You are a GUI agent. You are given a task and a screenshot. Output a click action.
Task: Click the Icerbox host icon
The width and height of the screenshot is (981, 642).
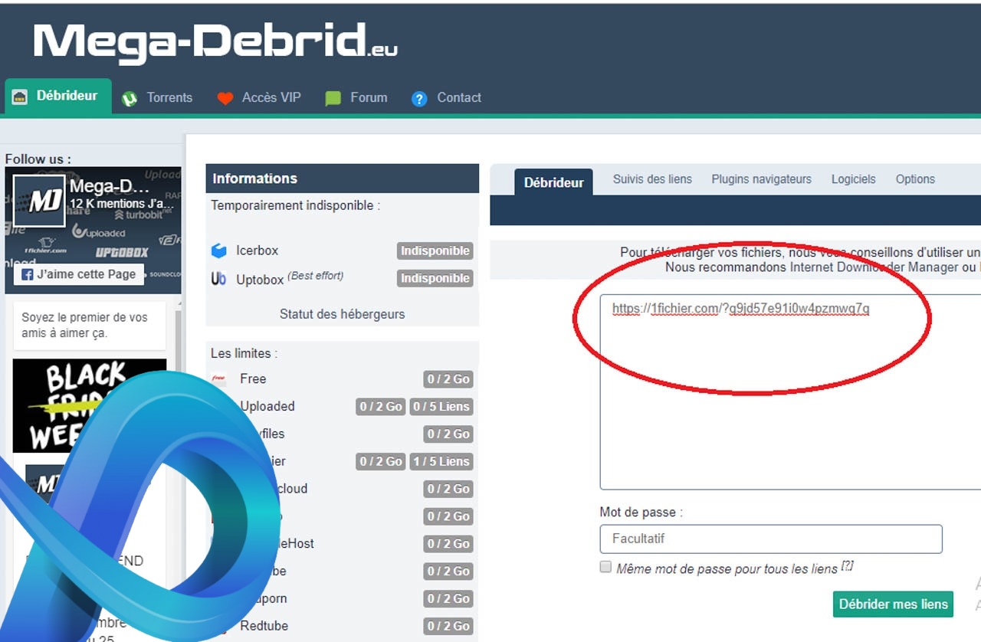[219, 251]
